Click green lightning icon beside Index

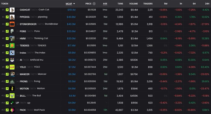click(7, 53)
